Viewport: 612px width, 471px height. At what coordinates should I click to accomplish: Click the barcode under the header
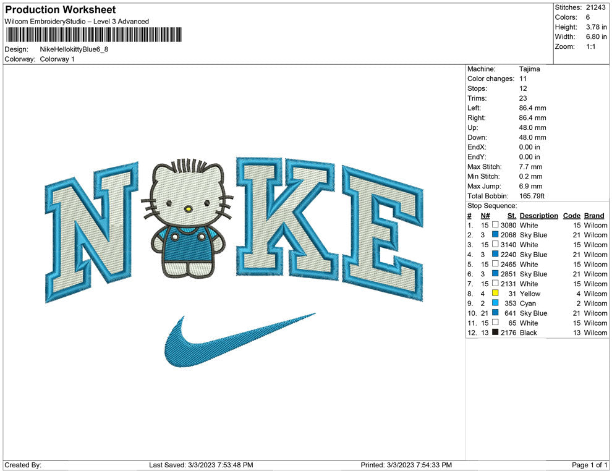[x=94, y=35]
